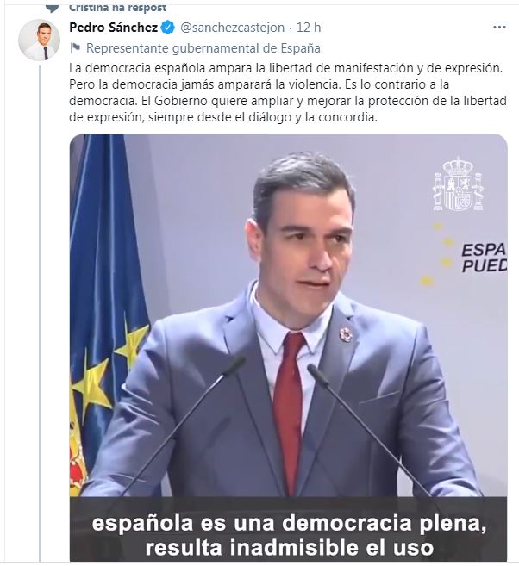Screen dimensions: 519x566
Task: Open the @sanchezcastejon handle link
Action: tap(232, 28)
